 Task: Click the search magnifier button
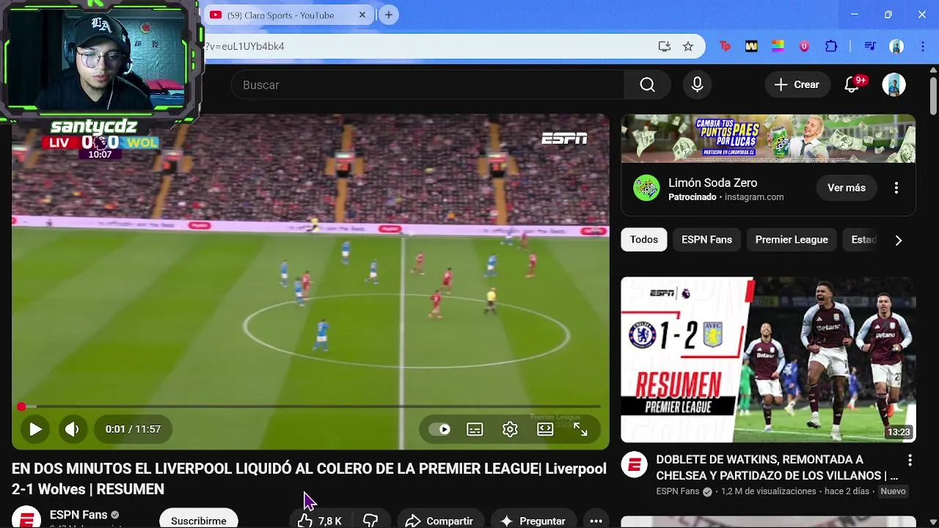[647, 85]
